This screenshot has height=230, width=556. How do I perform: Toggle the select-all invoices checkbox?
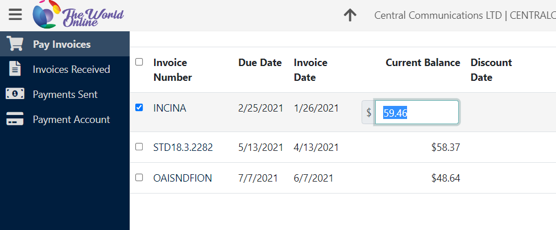[139, 62]
